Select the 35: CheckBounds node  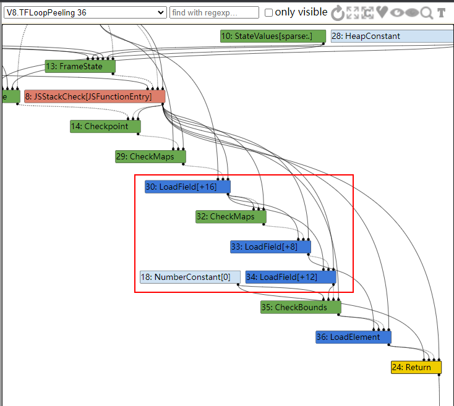pos(301,307)
